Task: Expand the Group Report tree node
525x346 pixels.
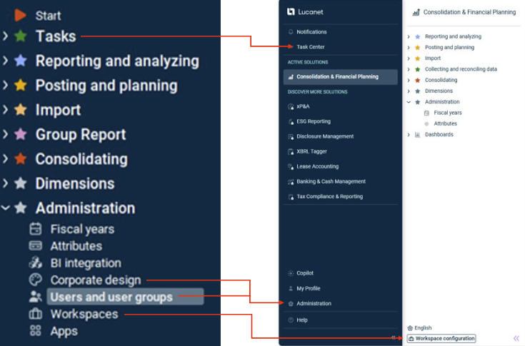Action: (6, 134)
